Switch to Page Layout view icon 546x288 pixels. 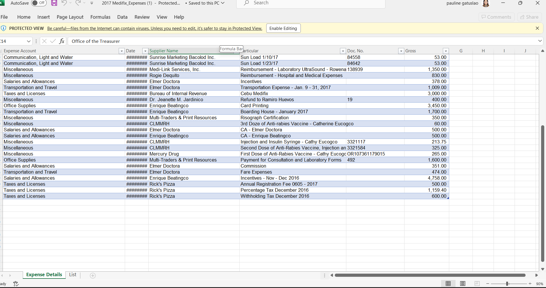point(463,284)
